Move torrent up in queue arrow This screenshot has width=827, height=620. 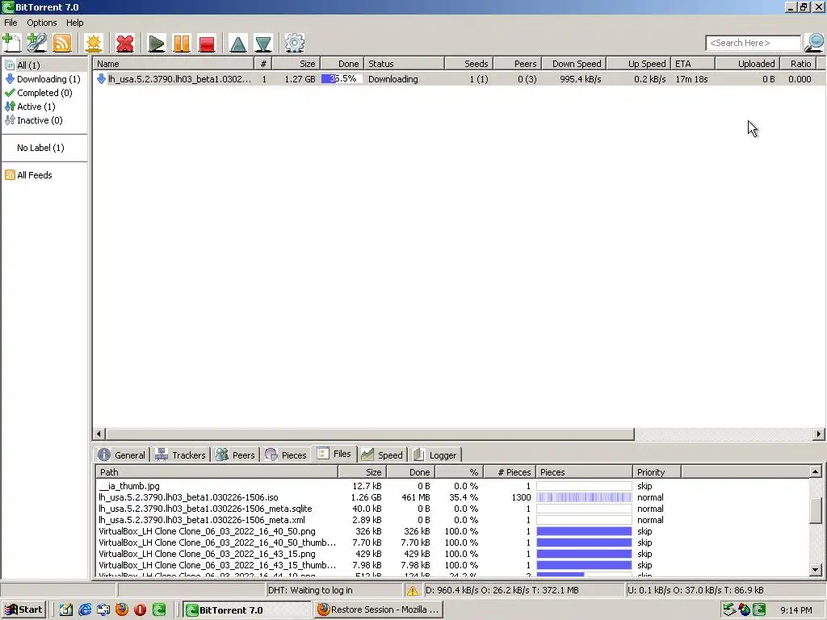(x=238, y=43)
